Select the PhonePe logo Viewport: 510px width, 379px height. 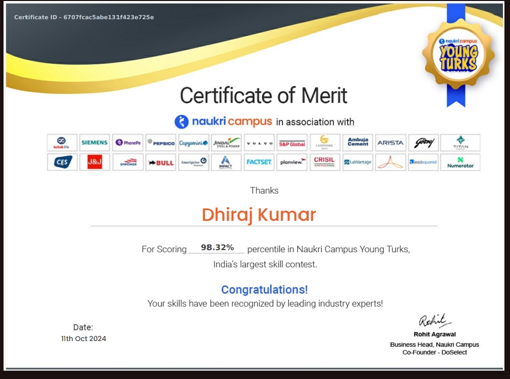(128, 143)
